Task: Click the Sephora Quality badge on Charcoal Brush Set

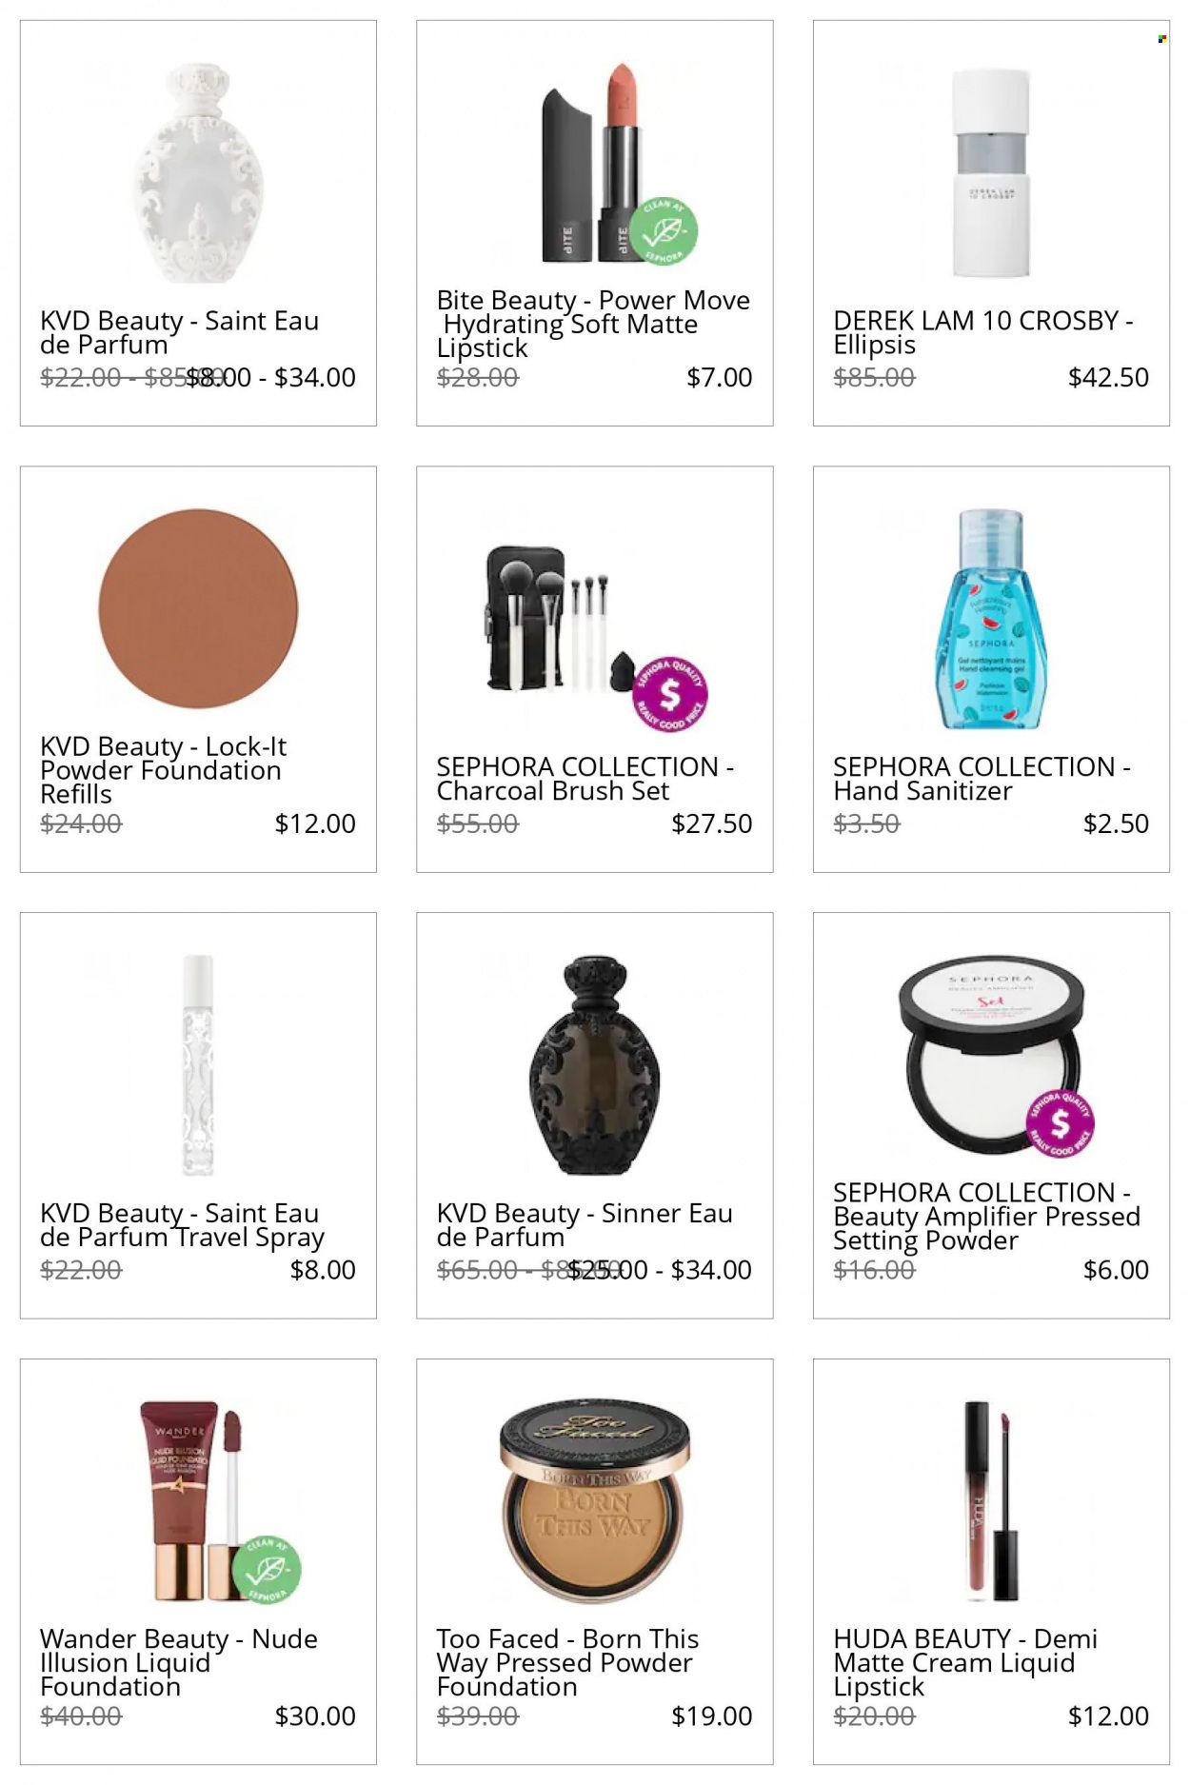Action: 670,694
